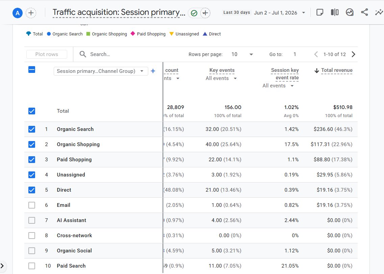Click the 17.5% key event rate cell
The image size is (384, 274).
[x=291, y=144]
